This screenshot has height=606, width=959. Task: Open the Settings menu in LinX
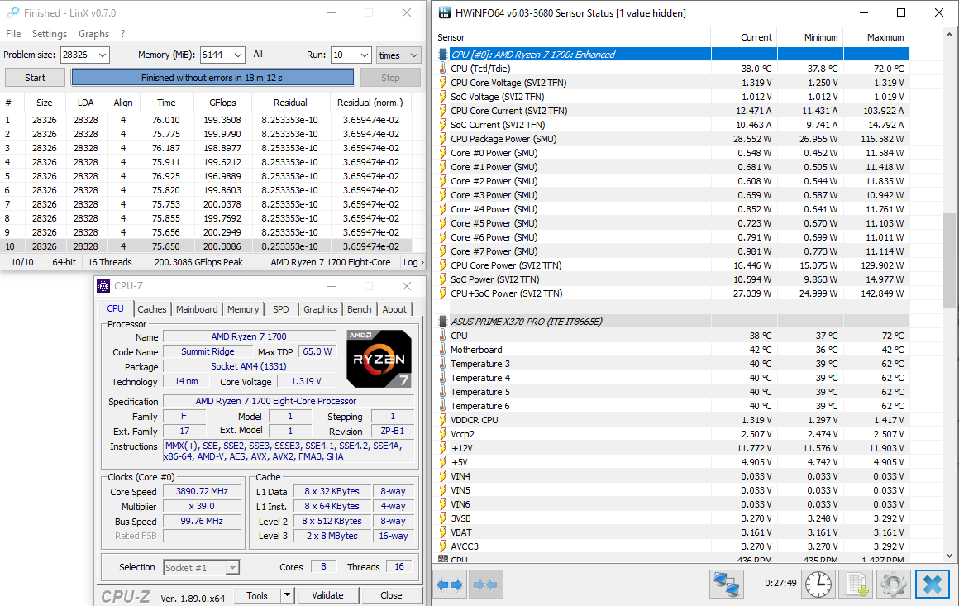(50, 34)
